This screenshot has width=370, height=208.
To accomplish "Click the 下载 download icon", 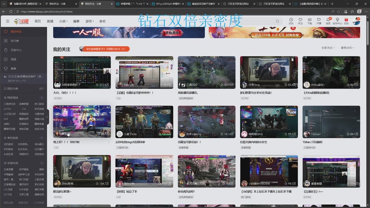I will click(309, 21).
